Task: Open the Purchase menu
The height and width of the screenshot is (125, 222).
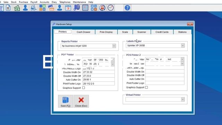Action: pyautogui.click(x=23, y=2)
